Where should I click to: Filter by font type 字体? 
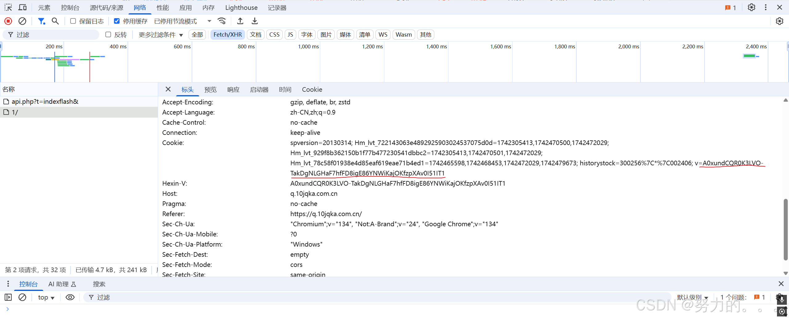tap(307, 34)
